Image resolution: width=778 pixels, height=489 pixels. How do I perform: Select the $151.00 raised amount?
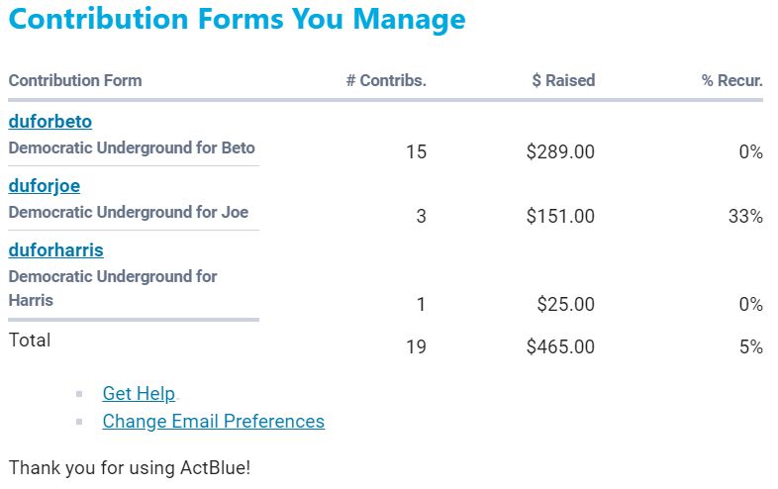pyautogui.click(x=560, y=216)
